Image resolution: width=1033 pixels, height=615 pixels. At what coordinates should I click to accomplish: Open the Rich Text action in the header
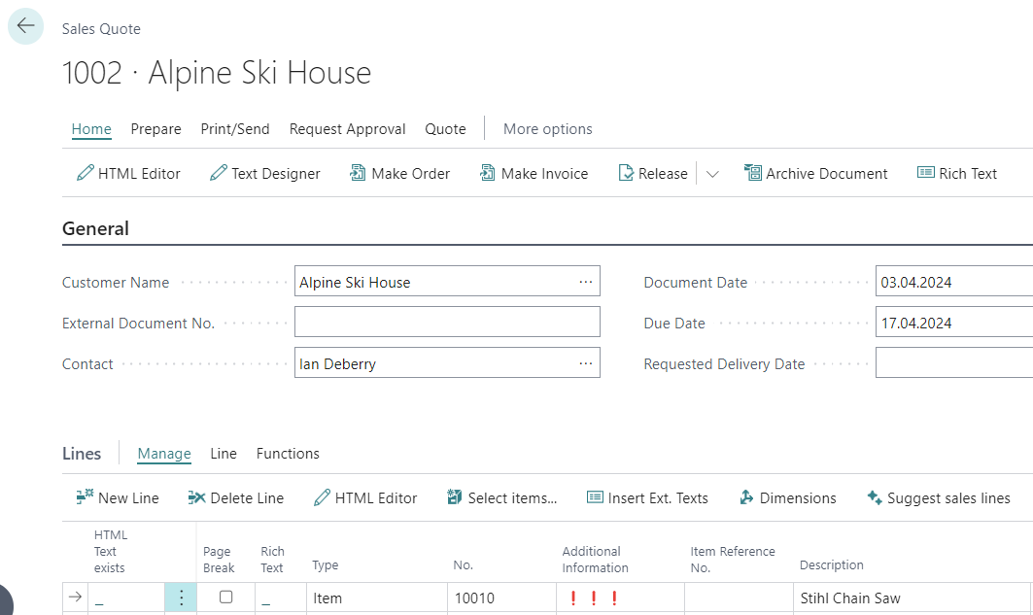pos(957,174)
